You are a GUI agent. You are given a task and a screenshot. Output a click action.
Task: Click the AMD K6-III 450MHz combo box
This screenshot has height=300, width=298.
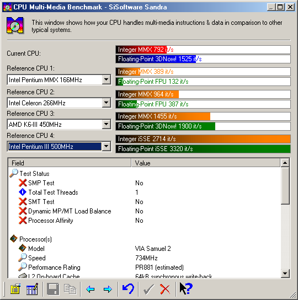click(59, 125)
